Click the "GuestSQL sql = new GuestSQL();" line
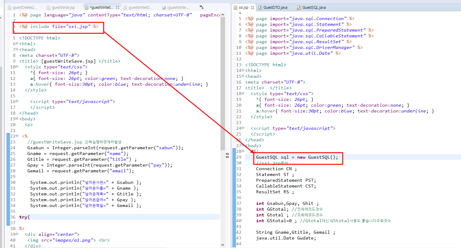461x248 pixels. tap(297, 157)
